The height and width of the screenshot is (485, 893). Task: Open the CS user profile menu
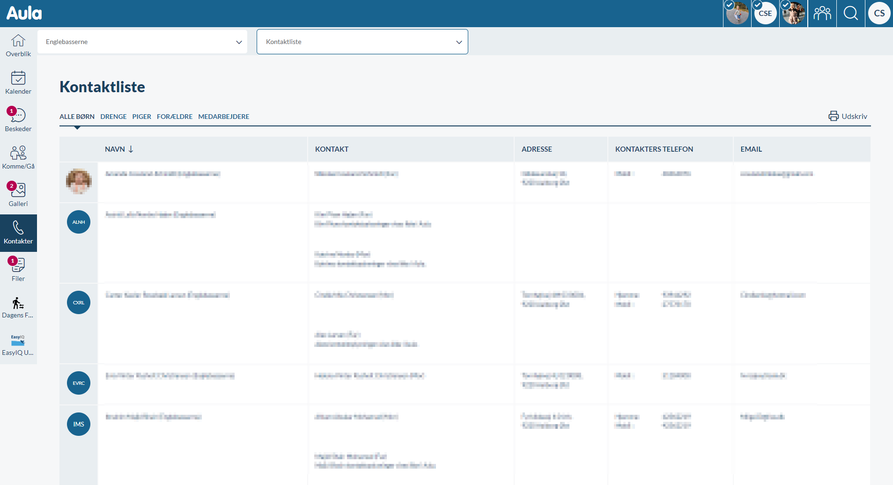click(879, 14)
